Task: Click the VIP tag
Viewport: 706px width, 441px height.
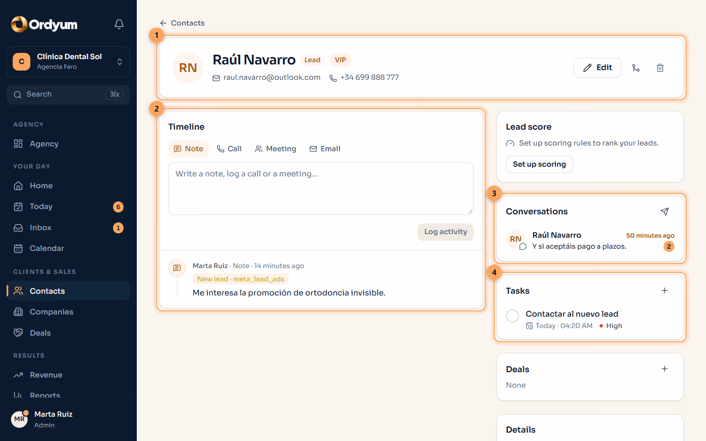Action: 340,60
